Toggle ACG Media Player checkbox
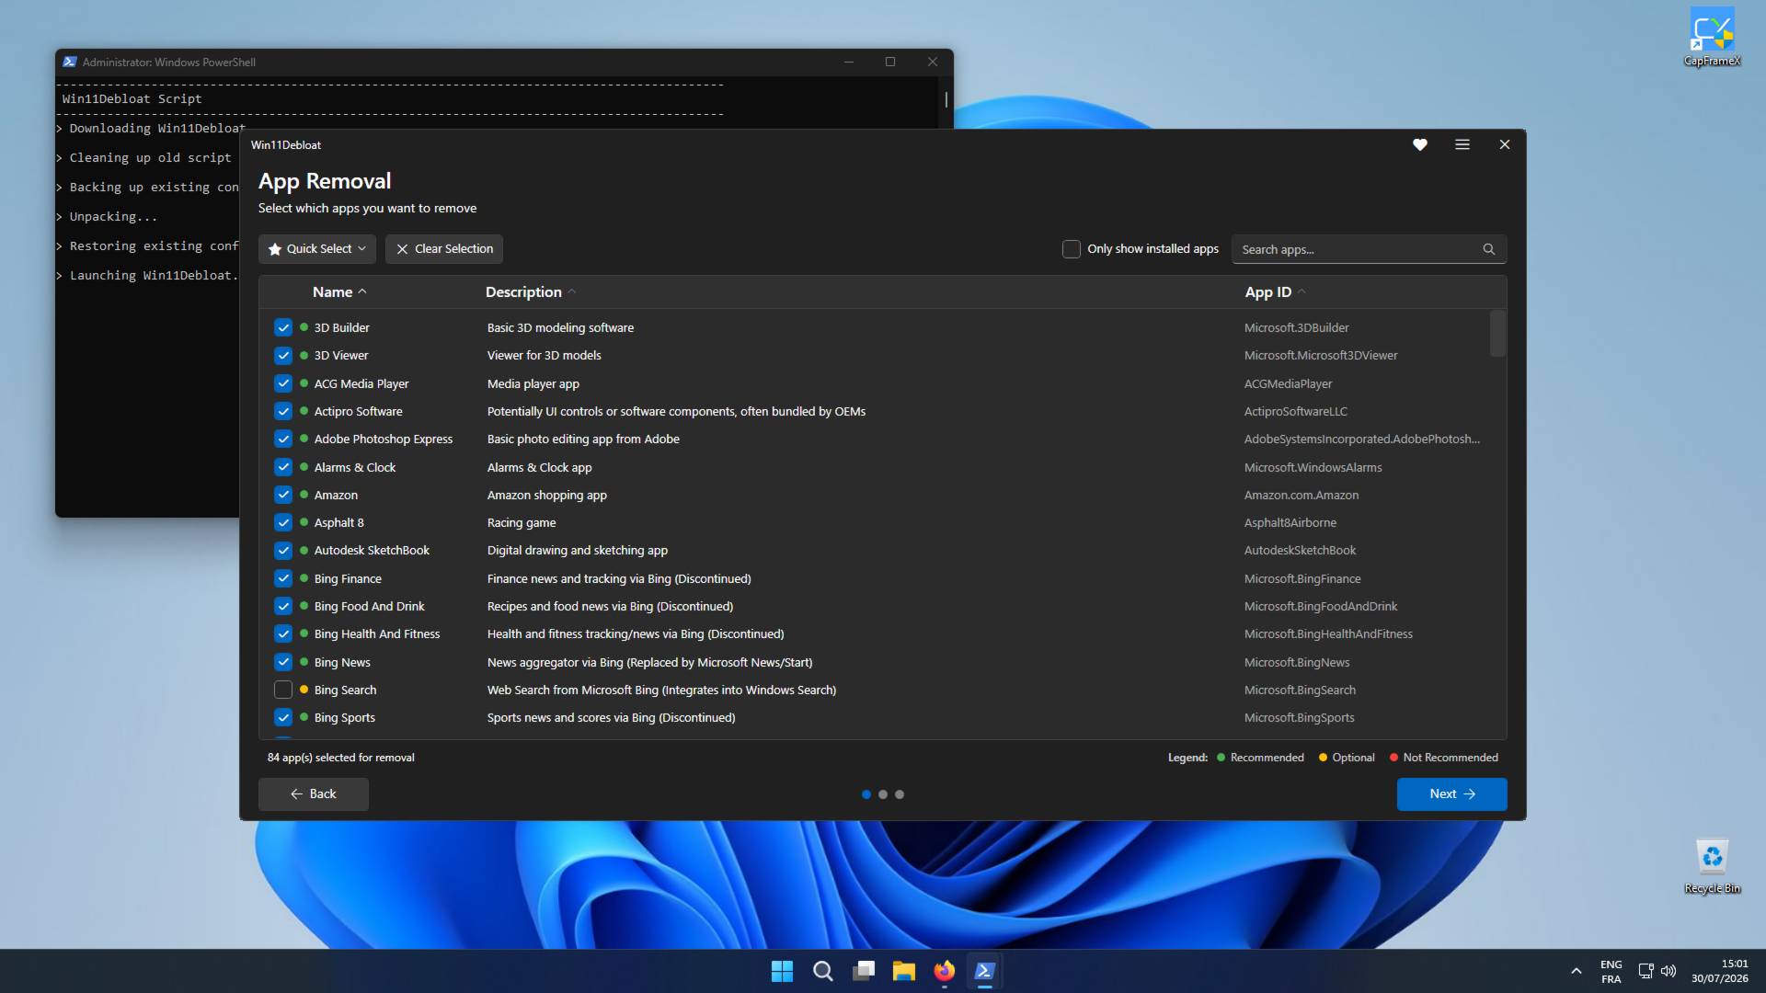Screen dimensions: 1766x993 point(283,383)
